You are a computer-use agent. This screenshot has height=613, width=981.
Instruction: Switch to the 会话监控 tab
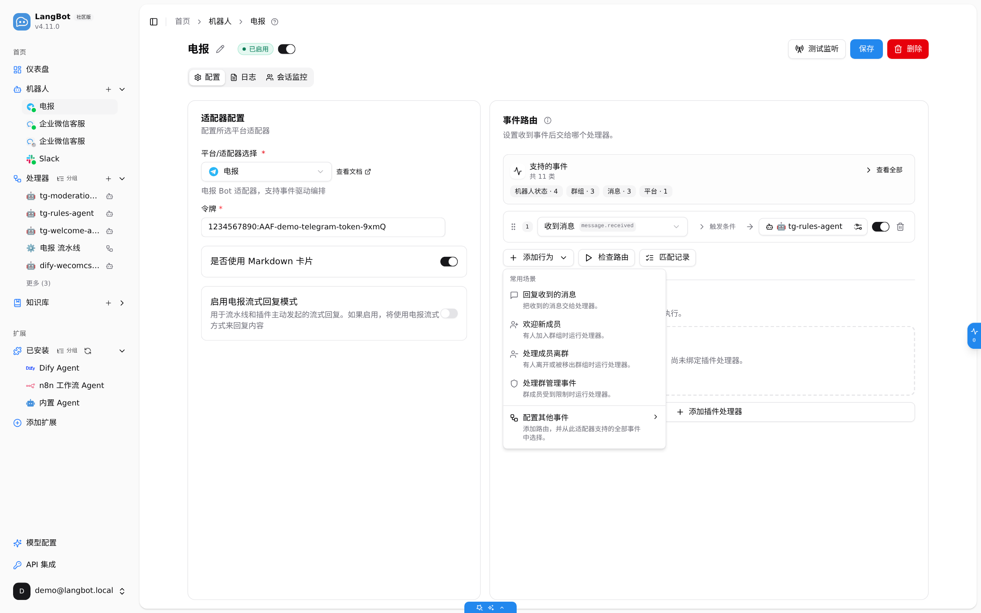(286, 78)
